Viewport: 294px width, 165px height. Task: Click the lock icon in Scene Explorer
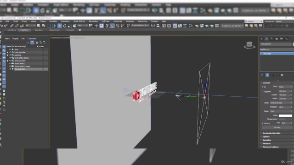click(37, 43)
